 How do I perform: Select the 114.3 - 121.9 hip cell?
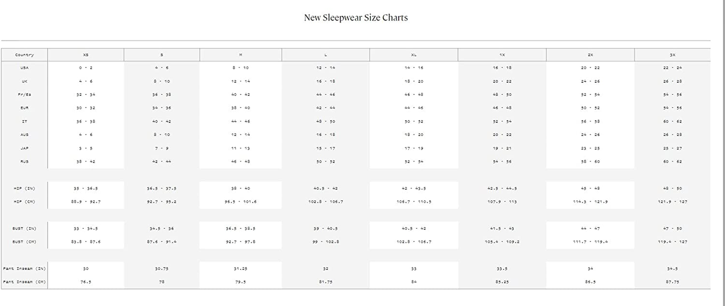590,202
